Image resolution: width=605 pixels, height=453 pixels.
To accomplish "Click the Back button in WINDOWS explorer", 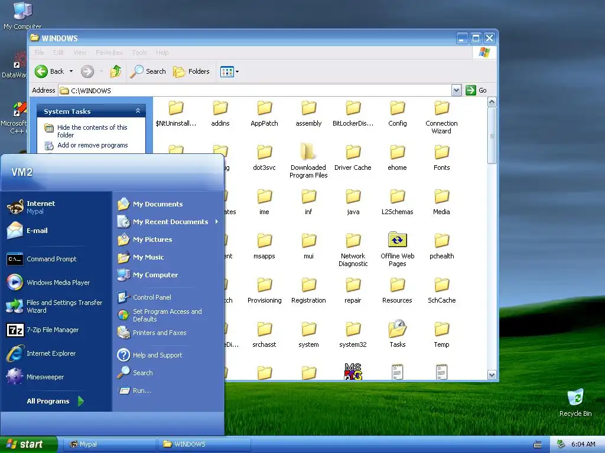I will coord(50,71).
